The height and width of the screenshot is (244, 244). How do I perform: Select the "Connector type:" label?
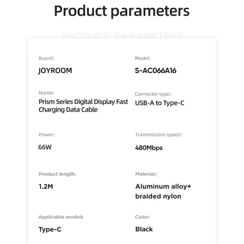[x=153, y=94]
